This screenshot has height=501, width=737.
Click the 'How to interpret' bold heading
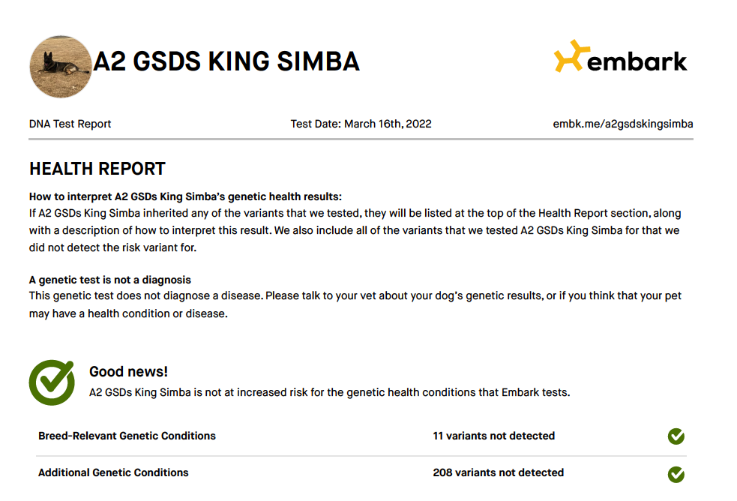(185, 197)
